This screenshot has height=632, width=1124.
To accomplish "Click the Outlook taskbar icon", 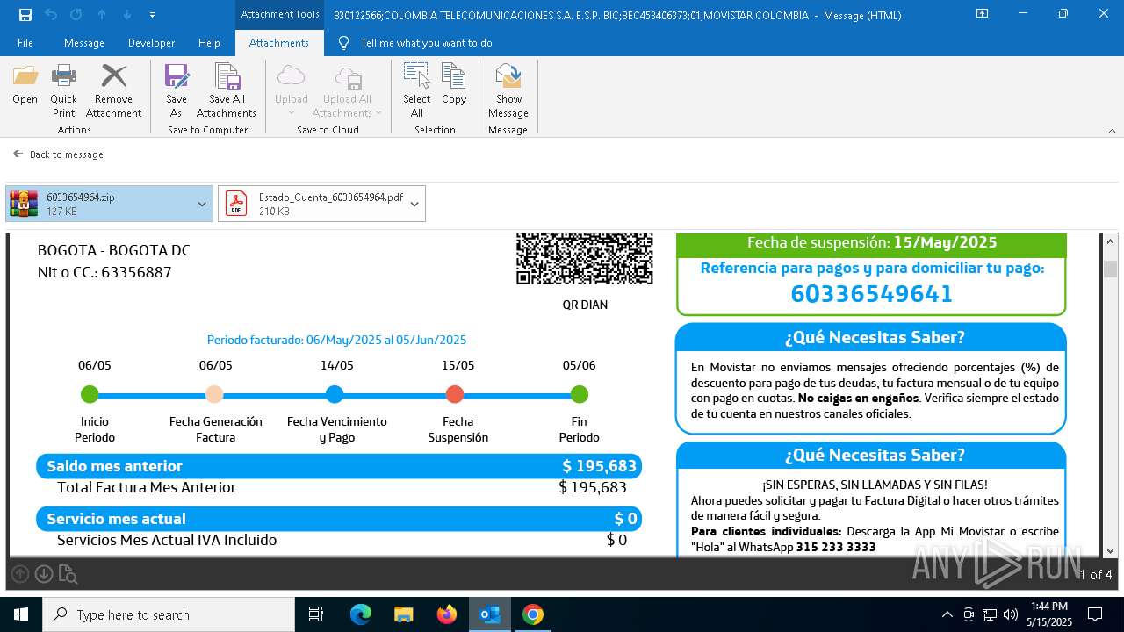I will pos(490,614).
